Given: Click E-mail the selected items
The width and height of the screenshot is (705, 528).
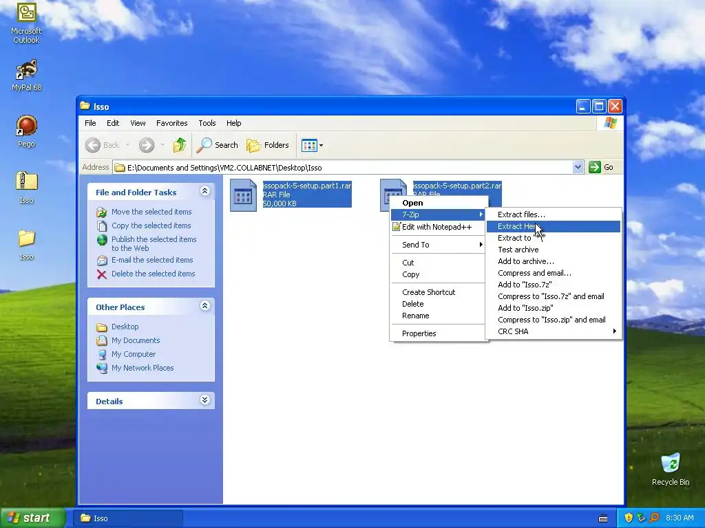Looking at the screenshot, I should coord(152,260).
